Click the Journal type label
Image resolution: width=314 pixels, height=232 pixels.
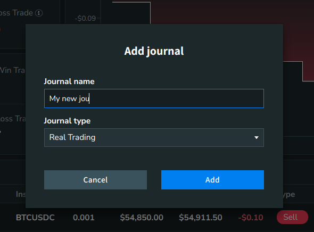67,121
